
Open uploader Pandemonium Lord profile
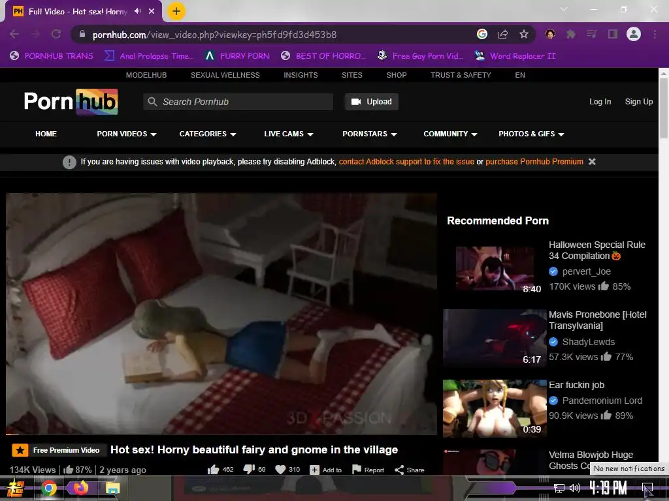point(602,401)
